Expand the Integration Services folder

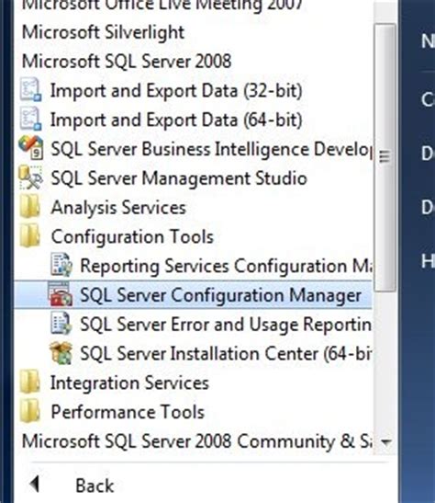click(129, 383)
